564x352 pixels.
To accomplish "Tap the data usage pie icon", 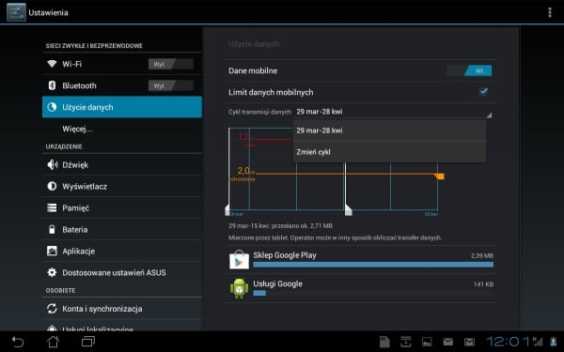I will tap(52, 107).
